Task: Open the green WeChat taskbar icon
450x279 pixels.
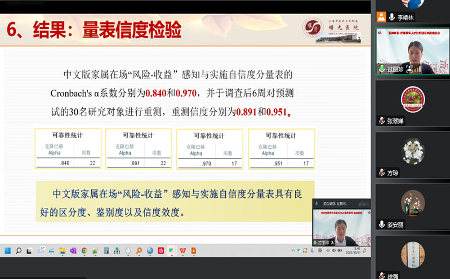Action: (172, 251)
